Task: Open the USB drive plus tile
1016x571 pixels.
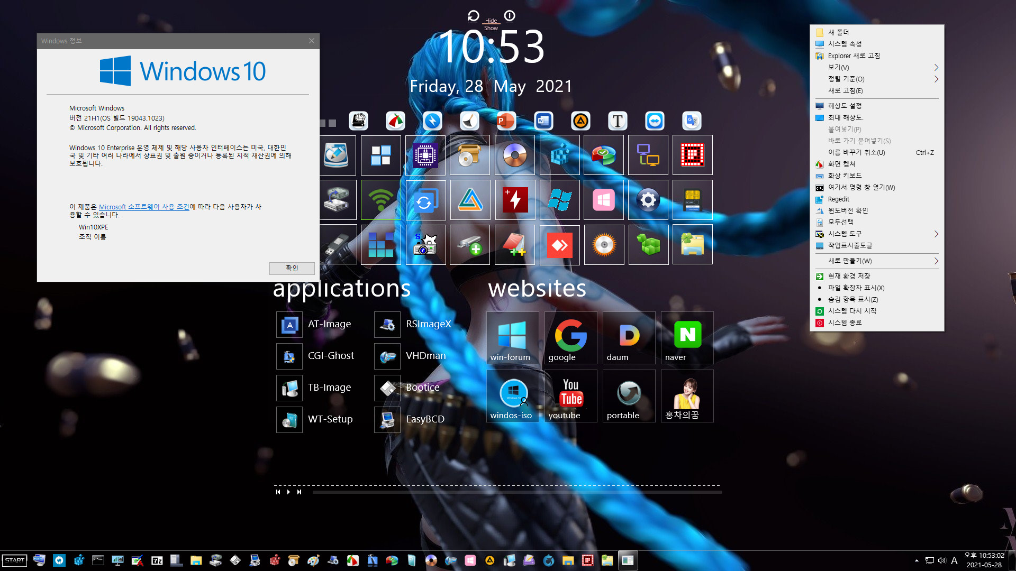Action: [x=470, y=245]
